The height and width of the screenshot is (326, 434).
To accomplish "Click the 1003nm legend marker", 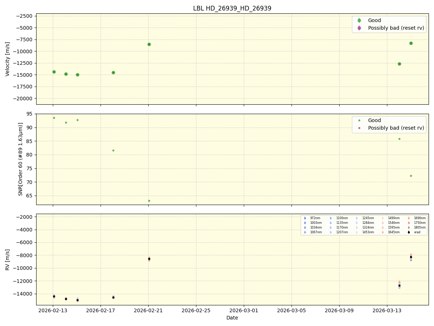I will (x=305, y=223).
